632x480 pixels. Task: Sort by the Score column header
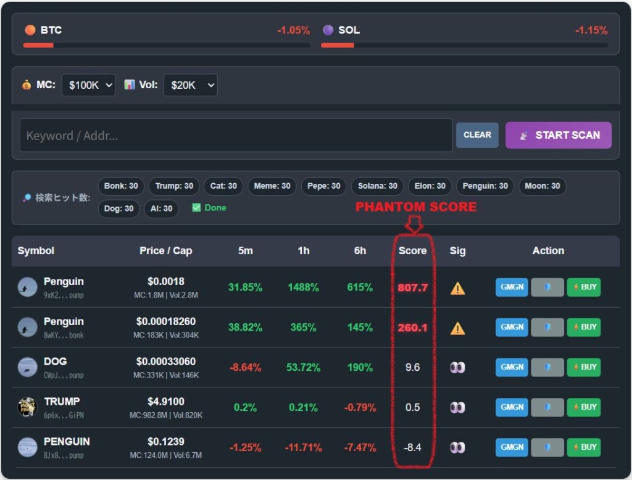(412, 250)
